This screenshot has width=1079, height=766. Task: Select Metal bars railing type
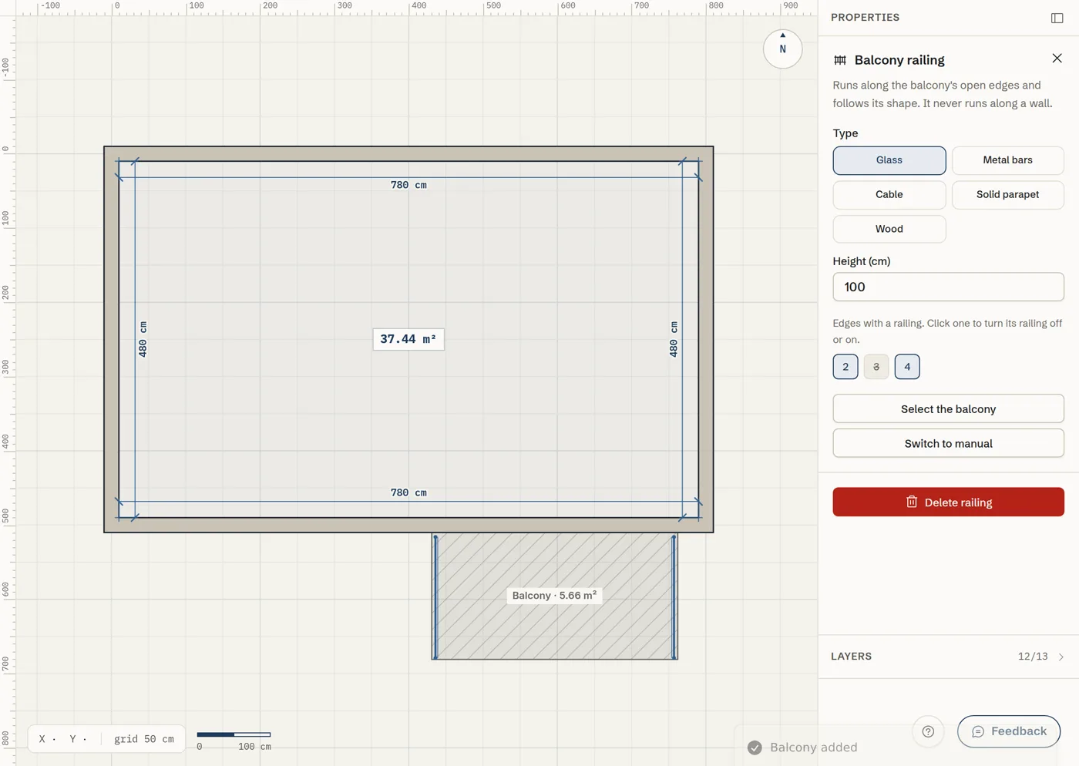[1007, 160]
